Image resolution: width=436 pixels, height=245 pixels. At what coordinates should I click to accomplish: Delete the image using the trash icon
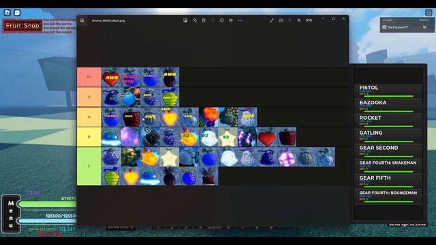tap(204, 20)
